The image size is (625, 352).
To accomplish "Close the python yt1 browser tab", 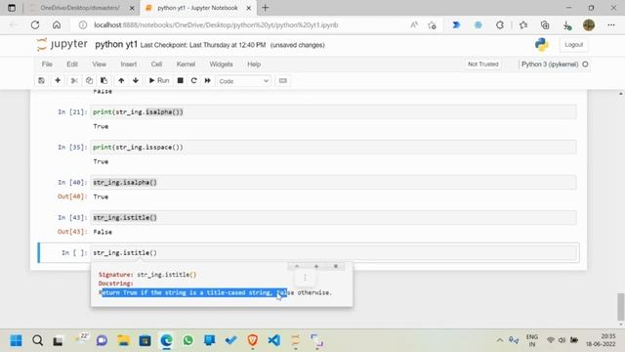I will tap(249, 8).
